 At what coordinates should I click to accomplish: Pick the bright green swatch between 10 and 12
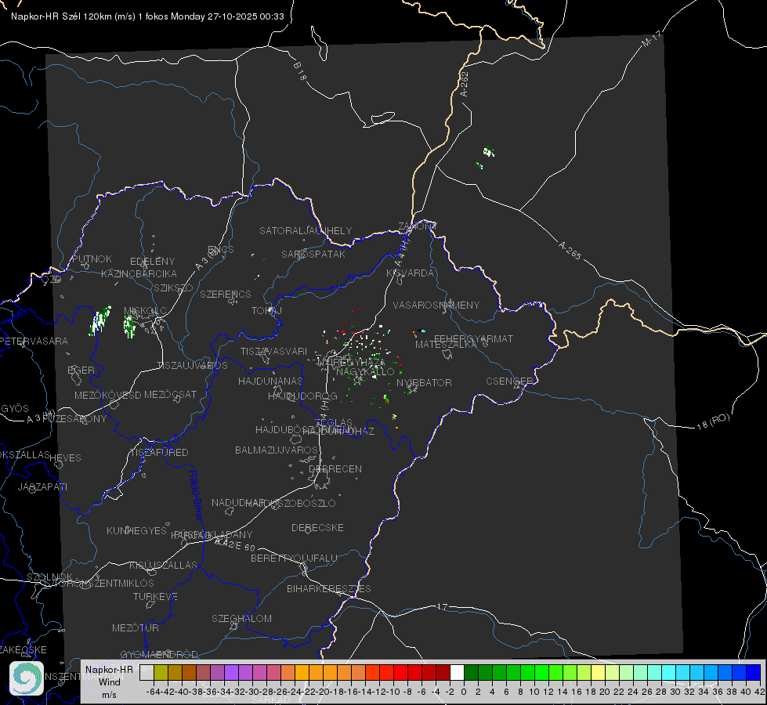(541, 672)
